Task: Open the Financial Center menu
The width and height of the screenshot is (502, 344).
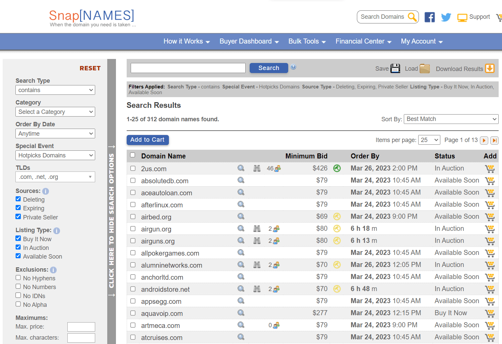Action: click(x=363, y=42)
